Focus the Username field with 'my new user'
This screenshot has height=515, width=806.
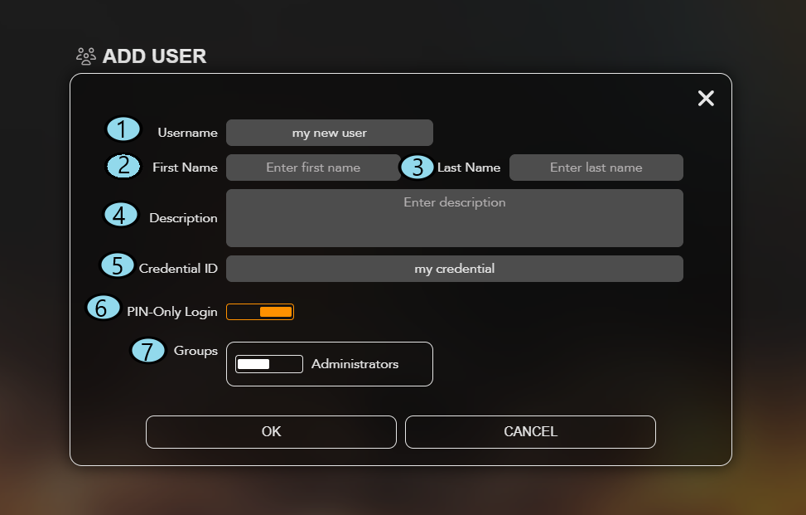[329, 133]
